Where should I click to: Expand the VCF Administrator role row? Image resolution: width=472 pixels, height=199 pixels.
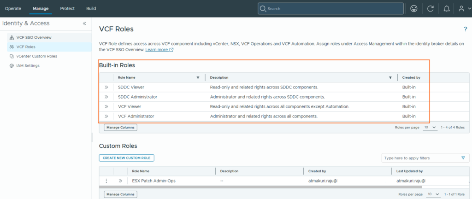click(x=106, y=116)
